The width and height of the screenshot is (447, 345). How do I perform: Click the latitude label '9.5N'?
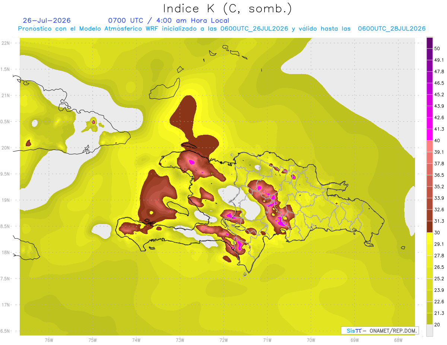point(6,174)
